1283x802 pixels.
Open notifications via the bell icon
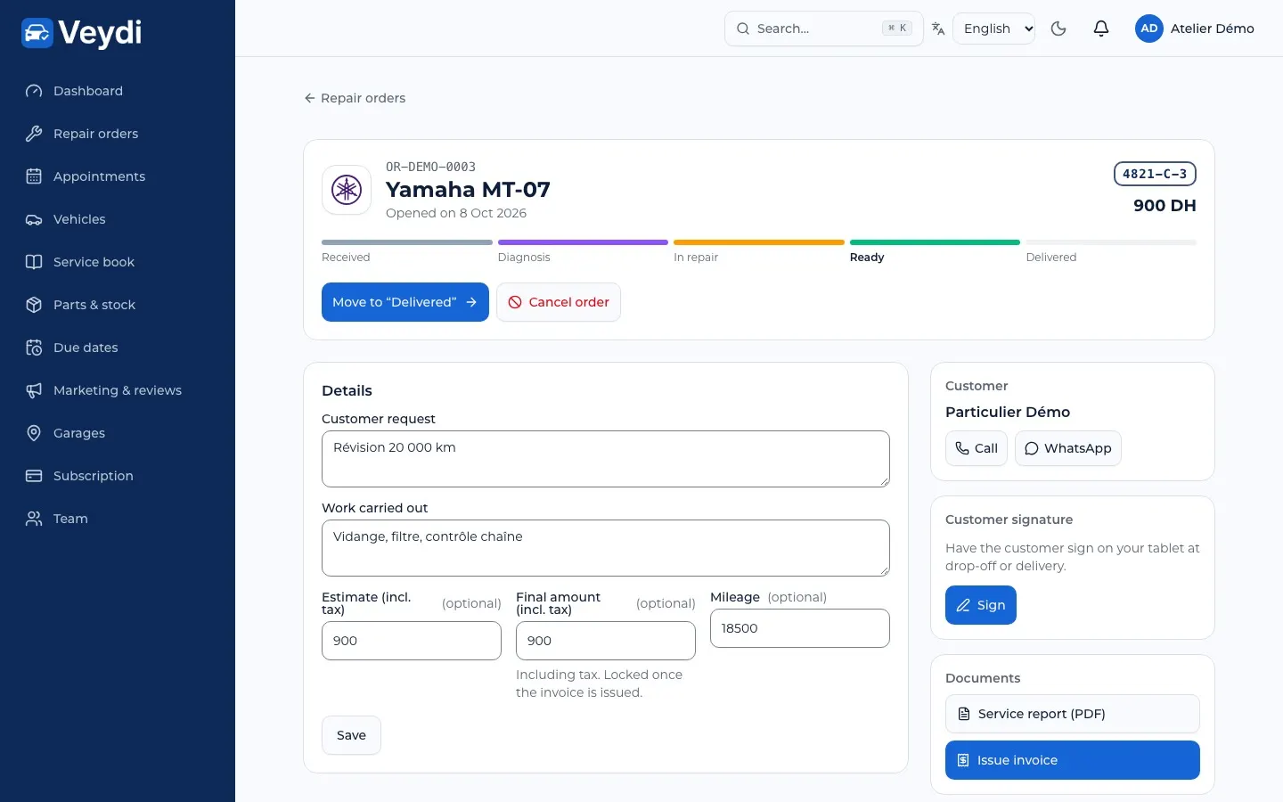coord(1101,29)
